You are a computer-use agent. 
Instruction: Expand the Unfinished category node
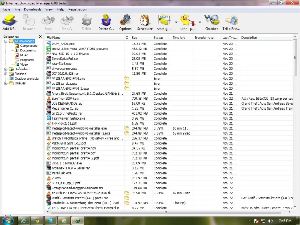click(x=6, y=69)
